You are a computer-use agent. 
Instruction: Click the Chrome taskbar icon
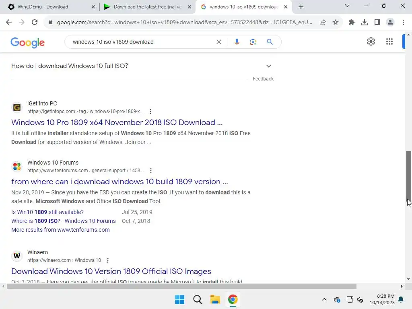click(233, 299)
